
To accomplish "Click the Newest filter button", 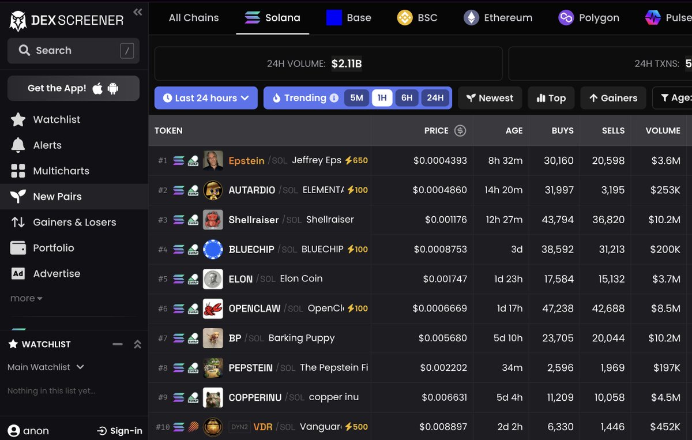I will click(x=490, y=98).
